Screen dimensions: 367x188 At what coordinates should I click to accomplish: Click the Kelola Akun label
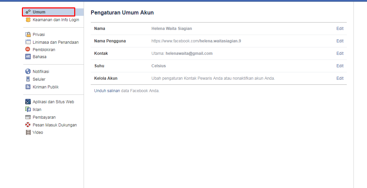click(x=106, y=78)
